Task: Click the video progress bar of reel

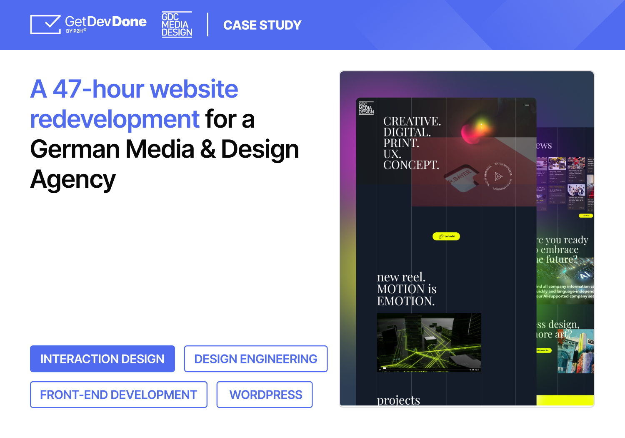Action: [425, 370]
